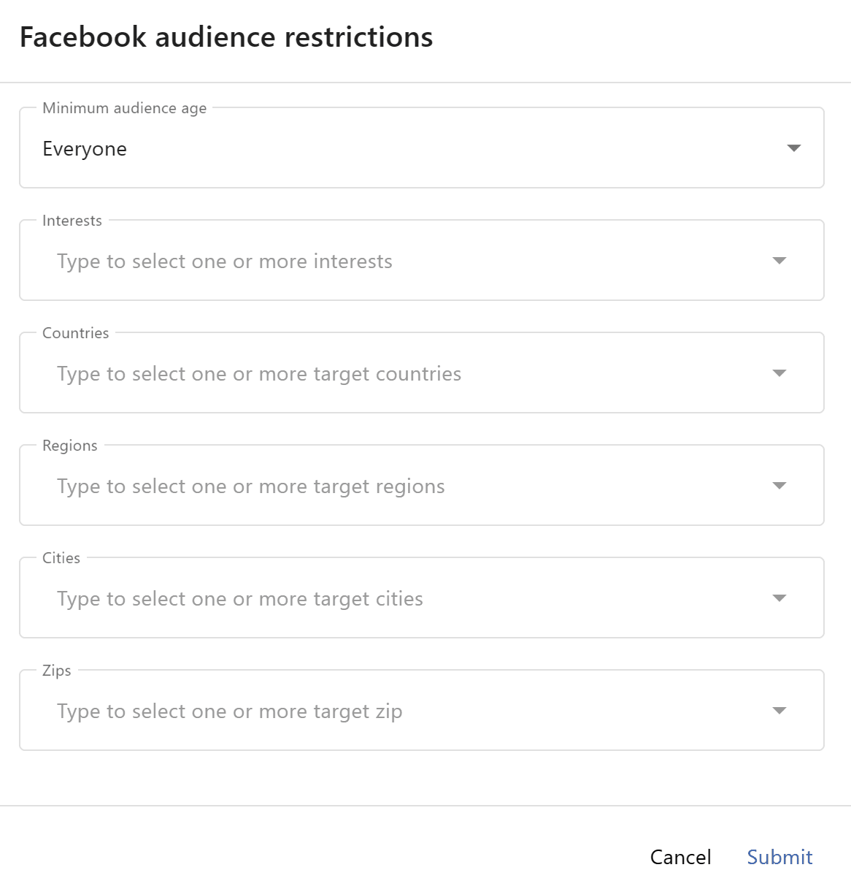Select the 'Cities' field label
Viewport: 851px width, 889px height.
tap(61, 558)
